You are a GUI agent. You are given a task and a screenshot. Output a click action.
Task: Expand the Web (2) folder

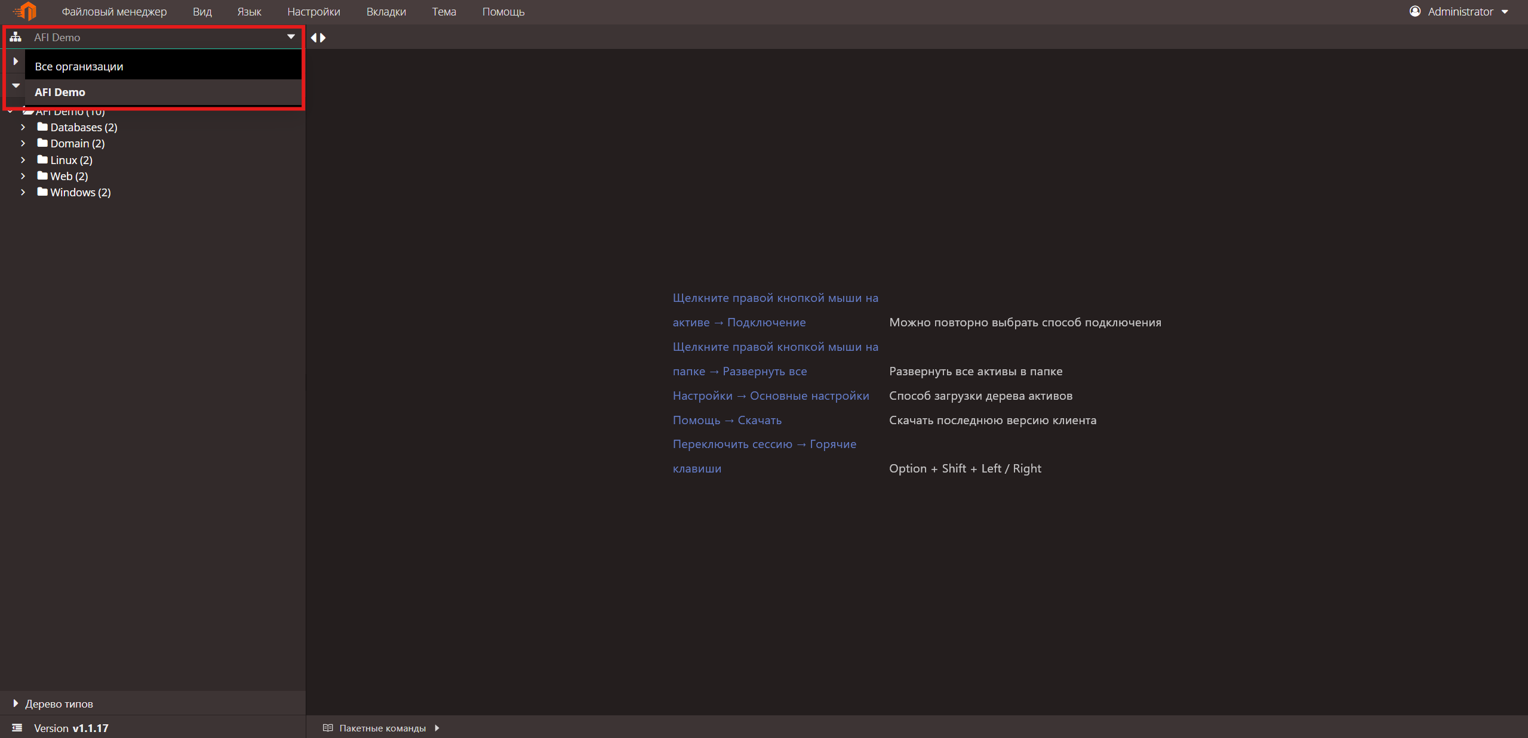click(23, 176)
